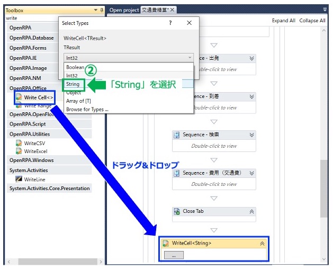Select the WriteCSV activity icon
Image resolution: width=333 pixels, height=269 pixels.
tap(19, 143)
